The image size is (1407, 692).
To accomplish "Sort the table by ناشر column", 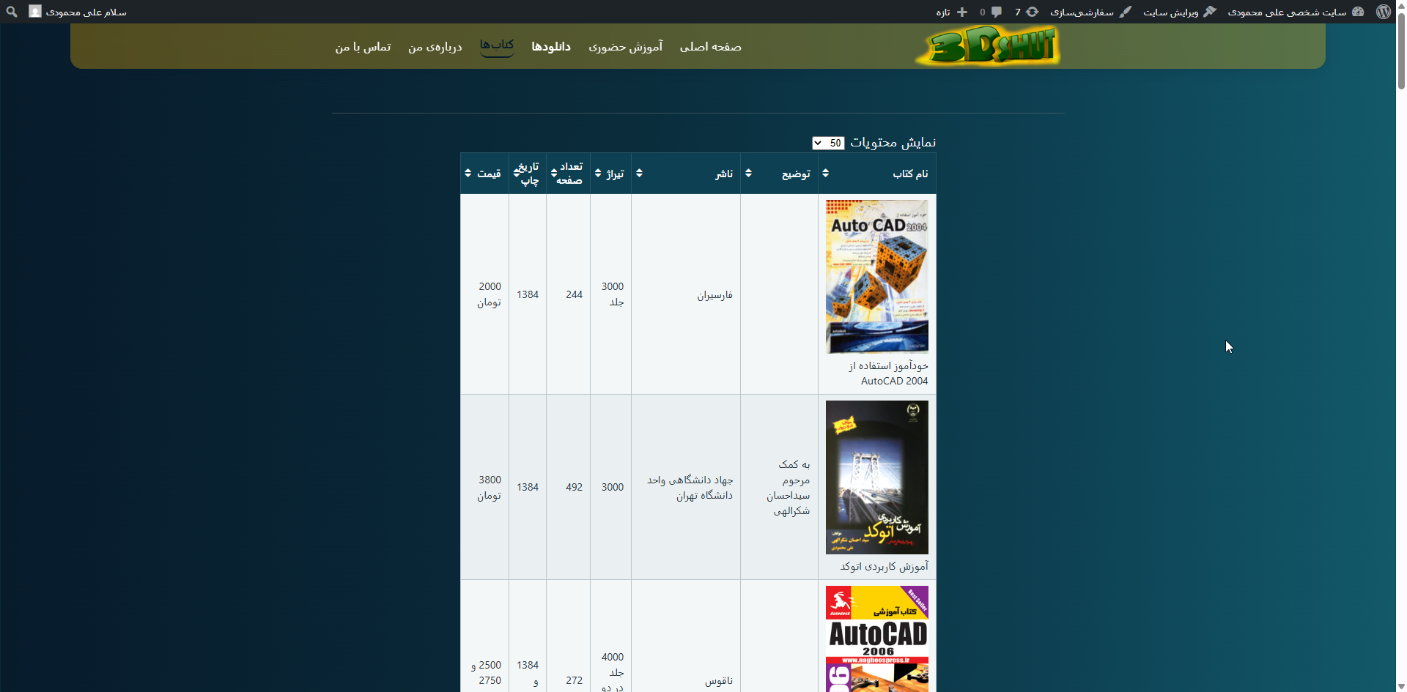I will 685,174.
